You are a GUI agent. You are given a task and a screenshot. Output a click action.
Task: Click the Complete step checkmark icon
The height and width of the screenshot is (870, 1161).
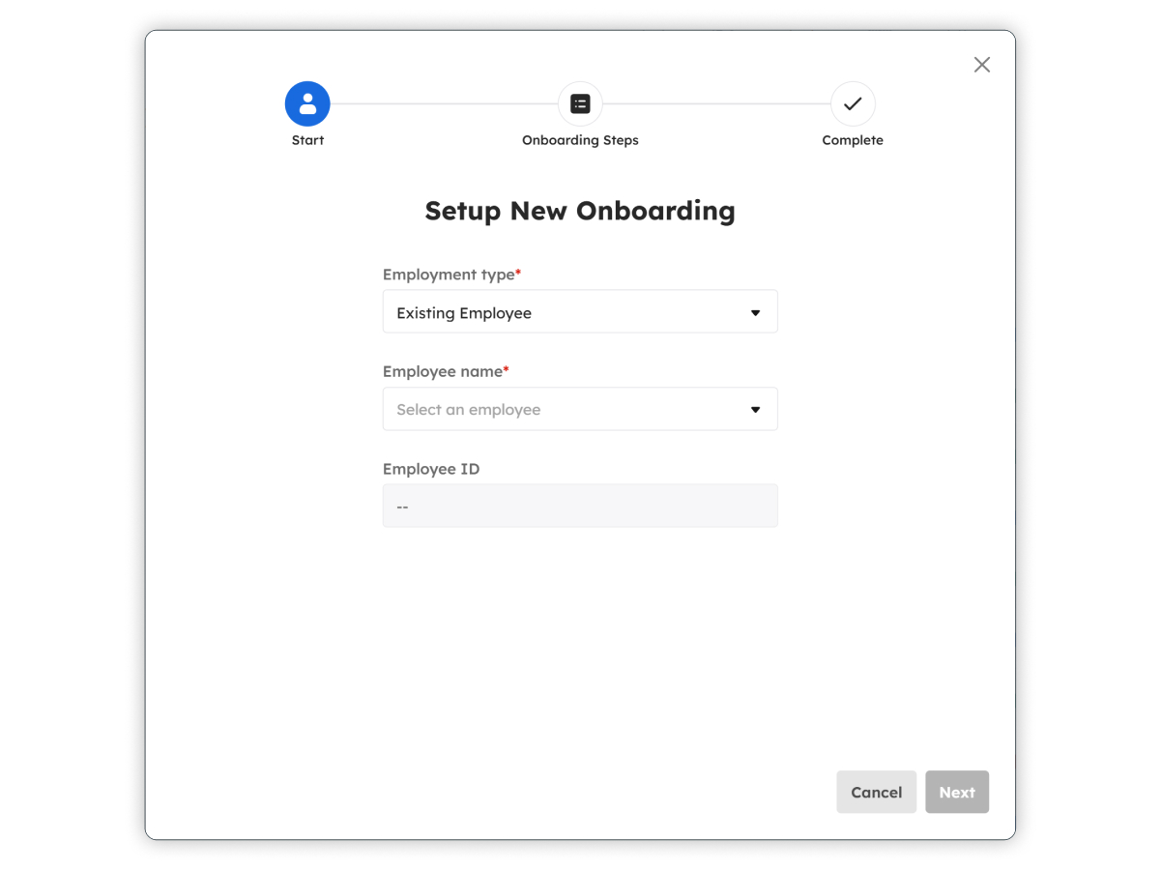[x=853, y=103]
